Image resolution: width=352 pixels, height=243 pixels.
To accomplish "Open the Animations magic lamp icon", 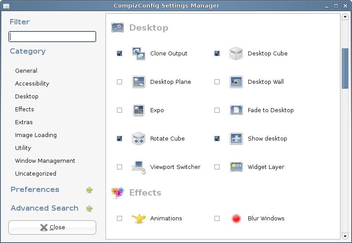I will click(138, 218).
